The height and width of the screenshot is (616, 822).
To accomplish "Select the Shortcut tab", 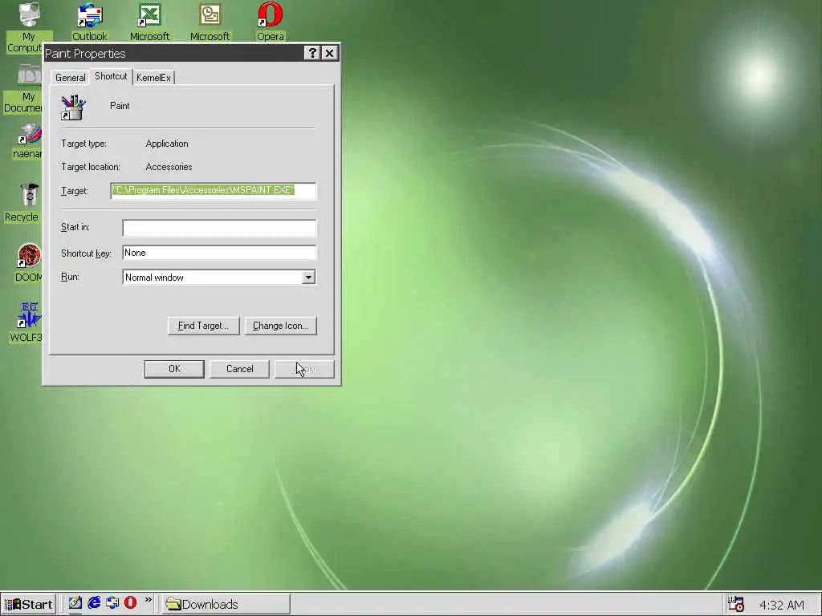I will click(111, 76).
